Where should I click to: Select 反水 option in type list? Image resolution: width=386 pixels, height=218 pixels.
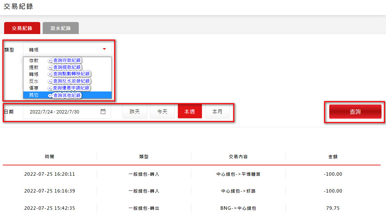coord(67,81)
